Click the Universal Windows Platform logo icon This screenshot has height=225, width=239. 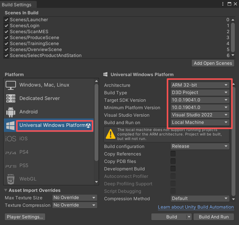[x=11, y=125]
